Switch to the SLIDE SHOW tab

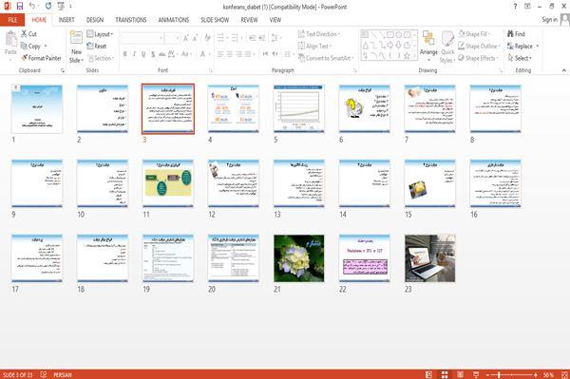tap(215, 20)
